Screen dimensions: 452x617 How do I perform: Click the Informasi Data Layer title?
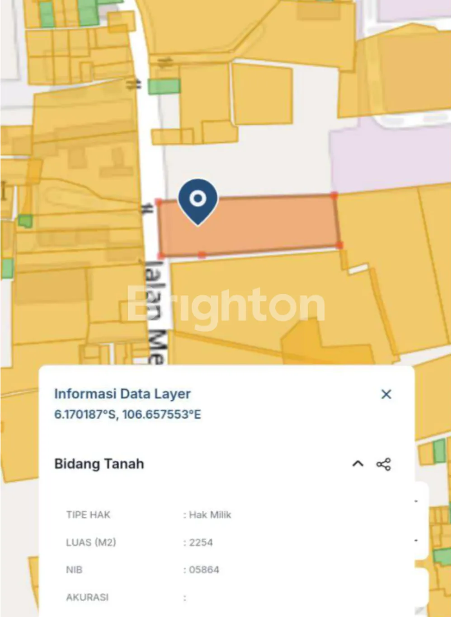tap(122, 394)
